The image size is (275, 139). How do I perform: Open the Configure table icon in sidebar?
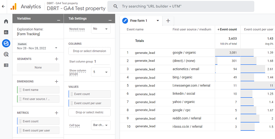[x=6, y=65]
